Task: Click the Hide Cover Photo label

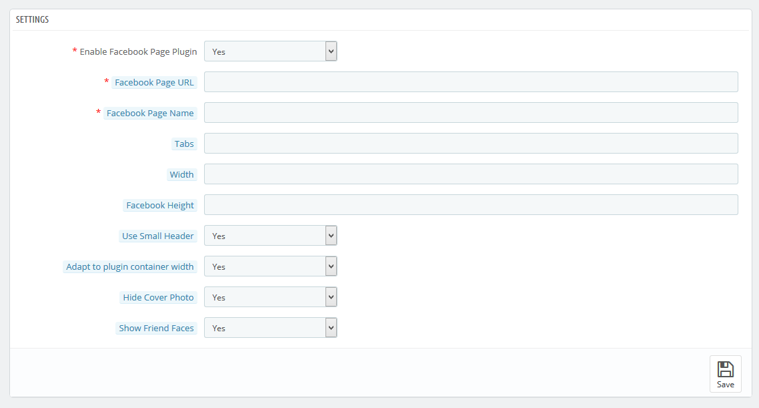Action: [x=158, y=297]
